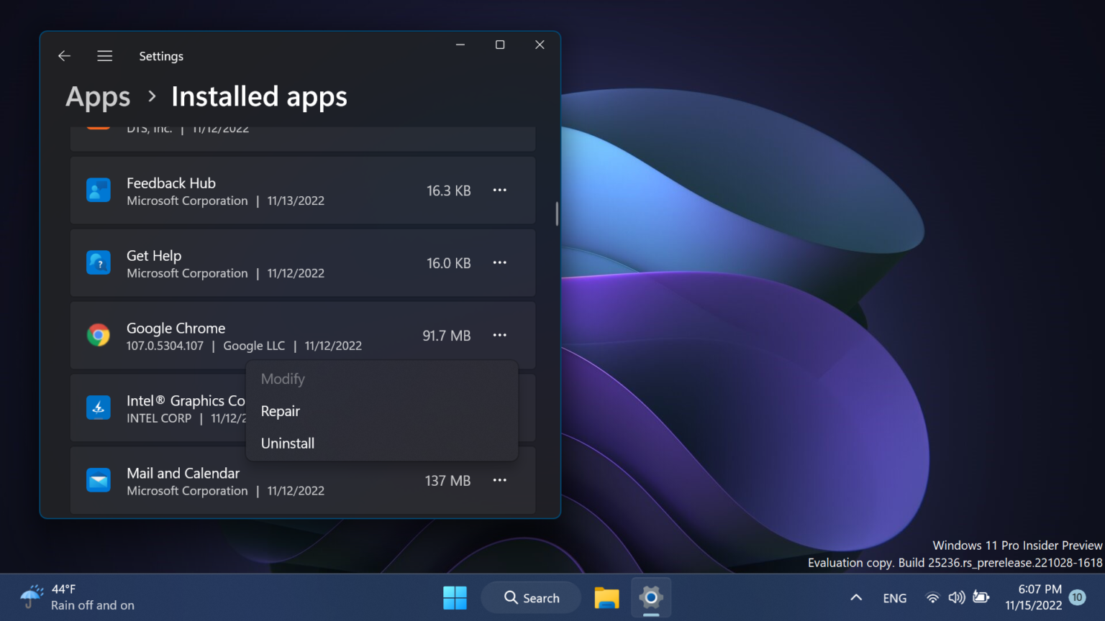Select Repair from the context menu

tap(281, 410)
